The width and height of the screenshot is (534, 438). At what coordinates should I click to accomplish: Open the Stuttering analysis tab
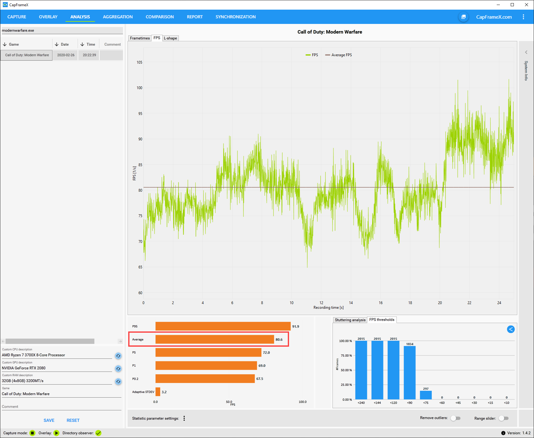pos(350,320)
